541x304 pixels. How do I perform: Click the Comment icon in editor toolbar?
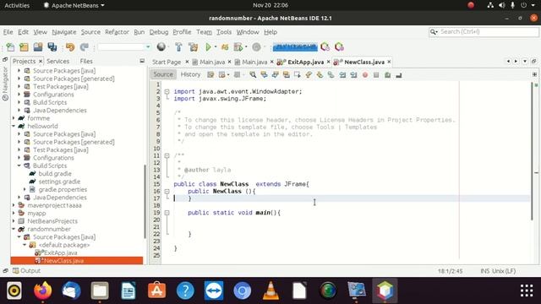pyautogui.click(x=387, y=75)
